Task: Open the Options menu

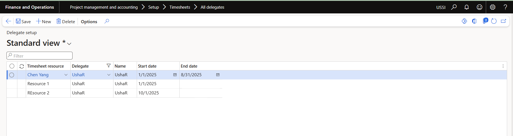Action: point(89,22)
